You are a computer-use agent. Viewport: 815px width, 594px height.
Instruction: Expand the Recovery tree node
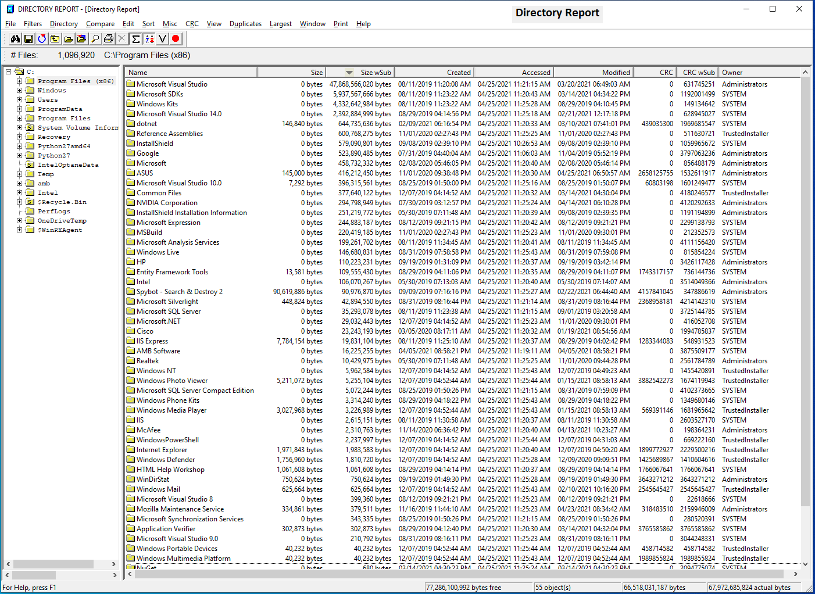(19, 137)
